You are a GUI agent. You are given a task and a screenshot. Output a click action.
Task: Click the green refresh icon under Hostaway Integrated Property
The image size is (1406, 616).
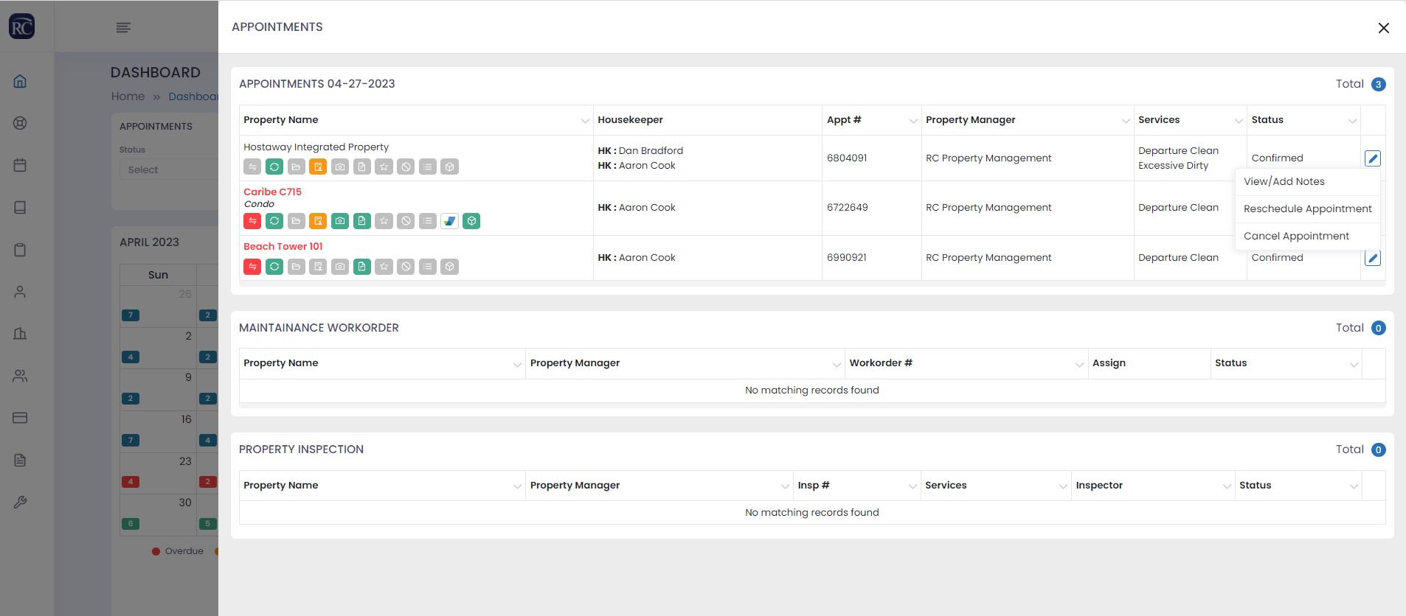pos(274,167)
